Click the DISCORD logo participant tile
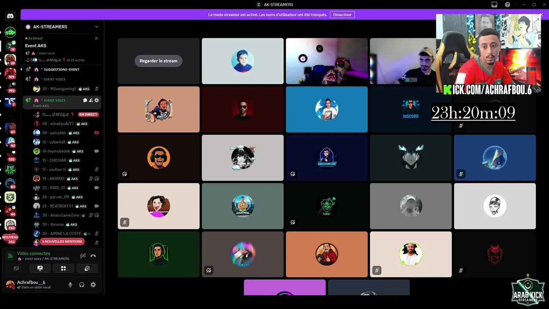This screenshot has width=549, height=309. point(411,109)
